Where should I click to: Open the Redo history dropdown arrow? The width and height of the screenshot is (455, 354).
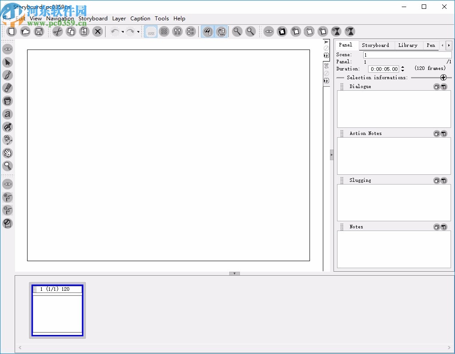[138, 32]
